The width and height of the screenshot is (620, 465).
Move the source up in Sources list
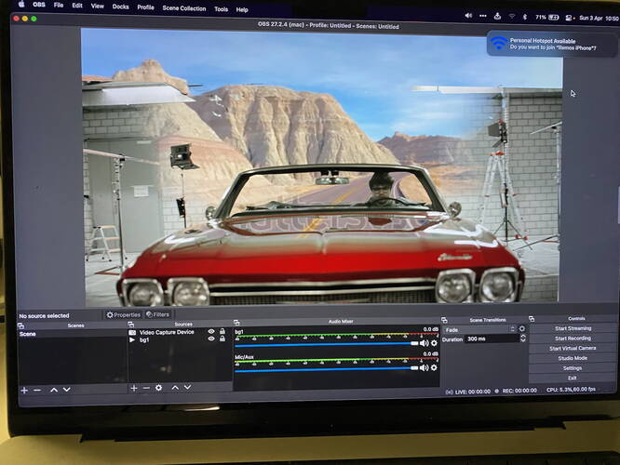[175, 388]
